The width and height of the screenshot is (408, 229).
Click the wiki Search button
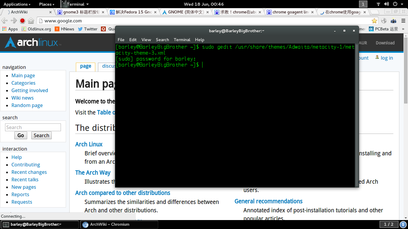[x=41, y=135]
